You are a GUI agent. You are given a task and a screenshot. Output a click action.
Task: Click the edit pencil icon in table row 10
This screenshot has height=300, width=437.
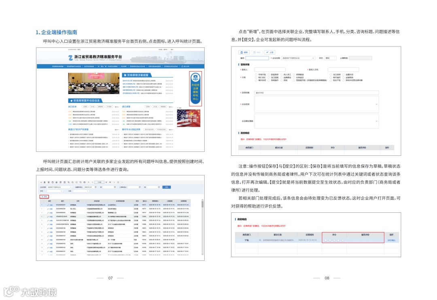(x=48, y=240)
